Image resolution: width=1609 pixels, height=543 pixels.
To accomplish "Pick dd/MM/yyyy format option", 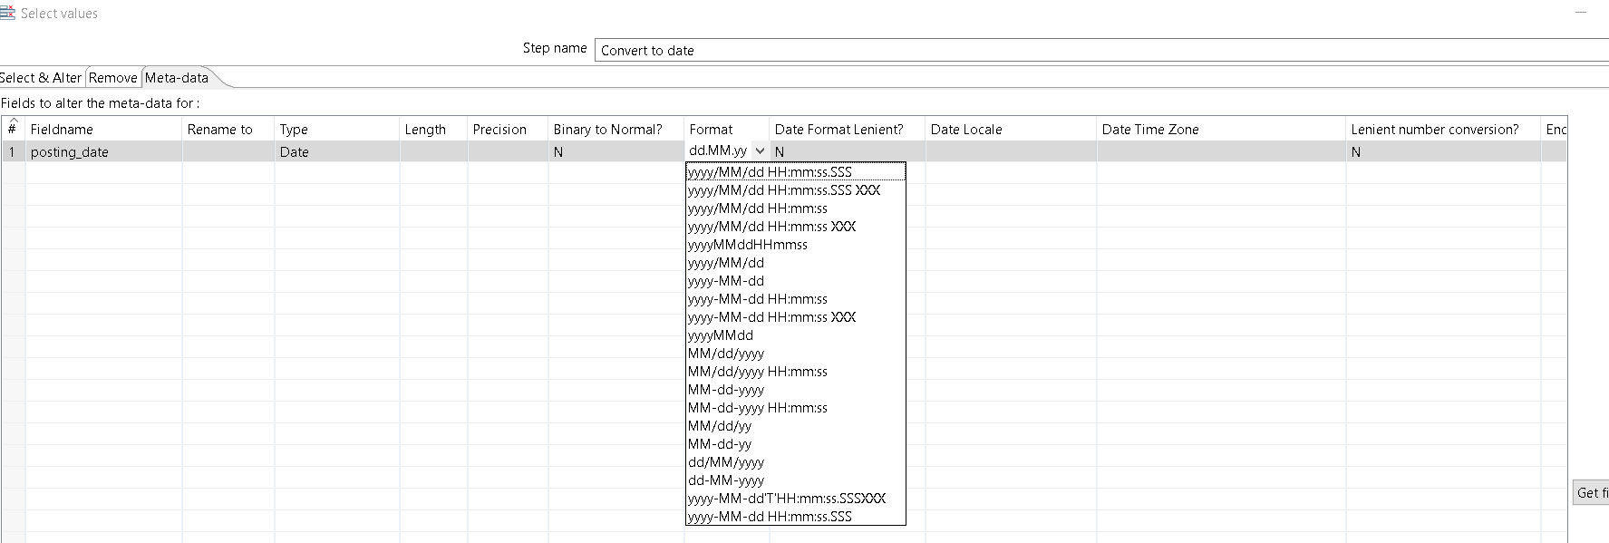I will pyautogui.click(x=726, y=462).
